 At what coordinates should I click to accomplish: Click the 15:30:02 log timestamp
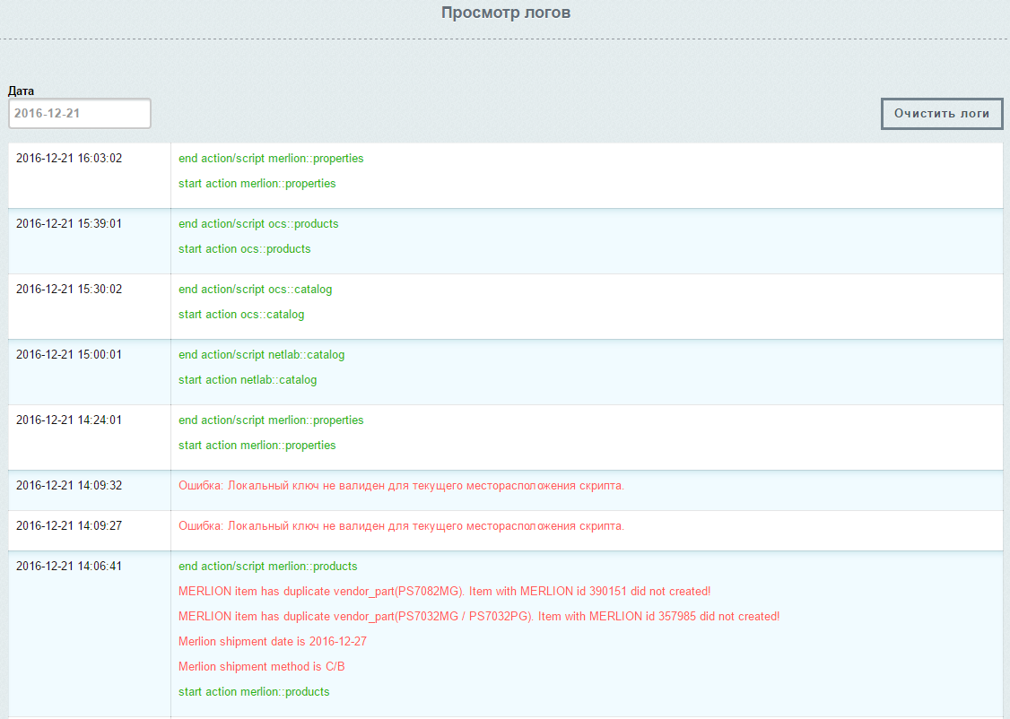[x=69, y=290]
